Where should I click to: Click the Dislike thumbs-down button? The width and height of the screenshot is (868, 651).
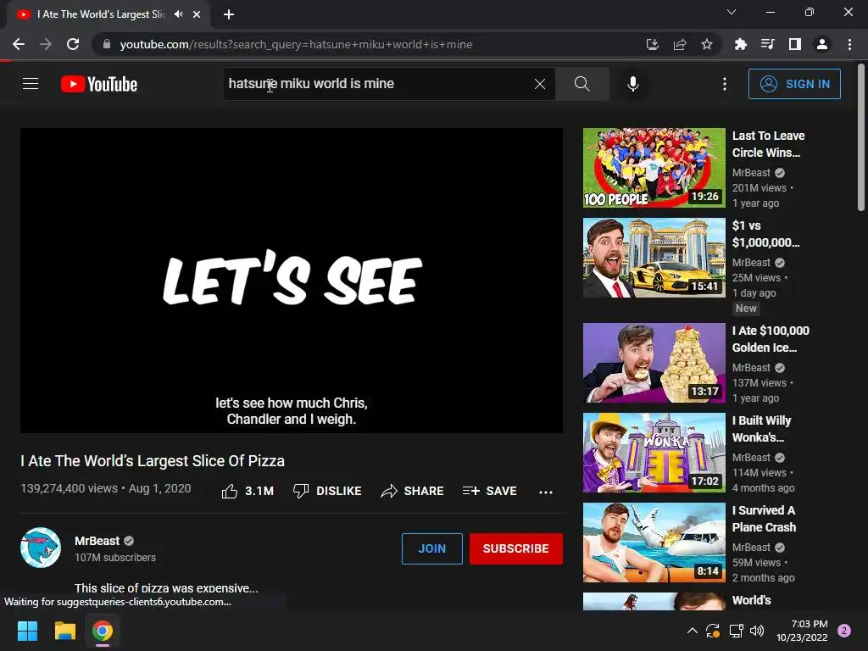(327, 491)
